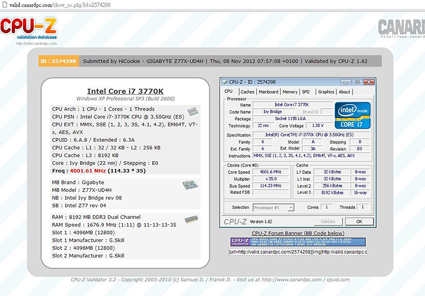Click the Name field showing Intel Core i7 3770K
Image resolution: width=425 pixels, height=296 pixels.
tap(293, 105)
